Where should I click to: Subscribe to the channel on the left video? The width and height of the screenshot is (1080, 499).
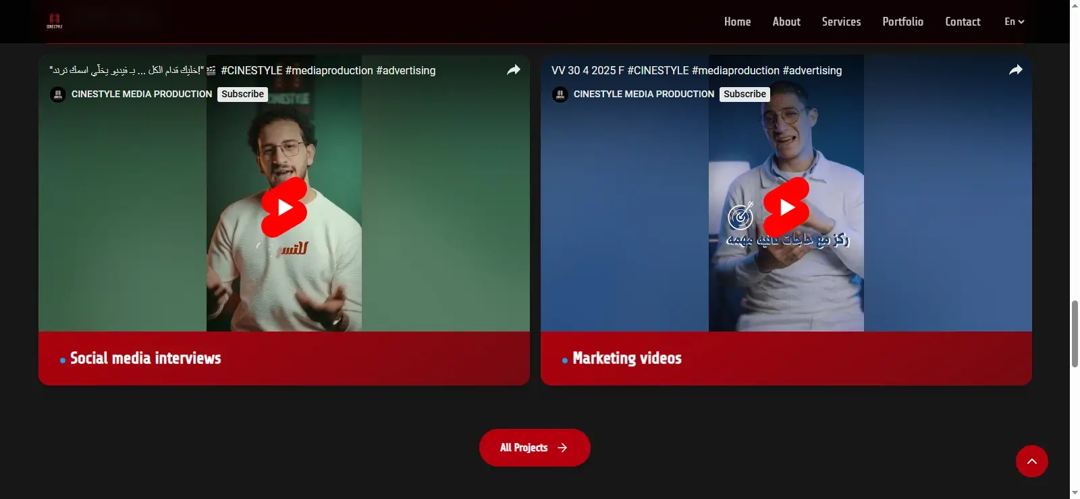tap(242, 95)
